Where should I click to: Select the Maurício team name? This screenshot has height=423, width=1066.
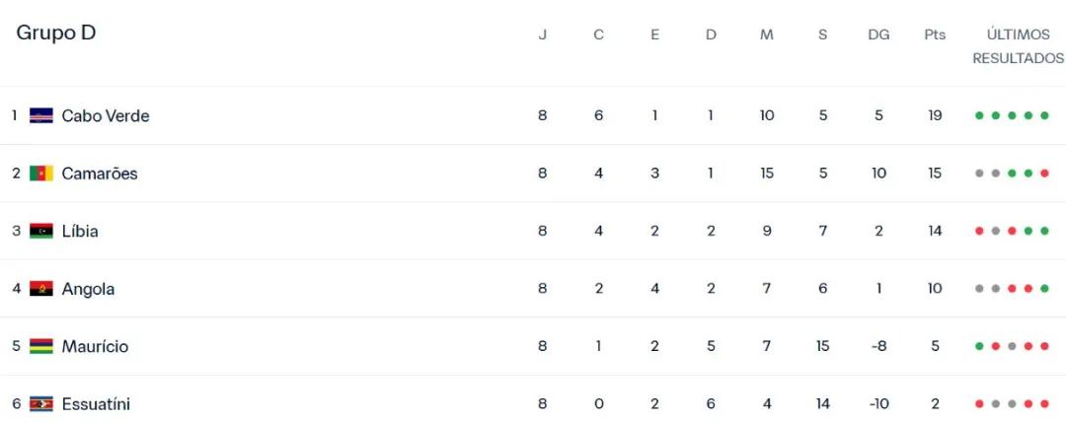(x=95, y=346)
